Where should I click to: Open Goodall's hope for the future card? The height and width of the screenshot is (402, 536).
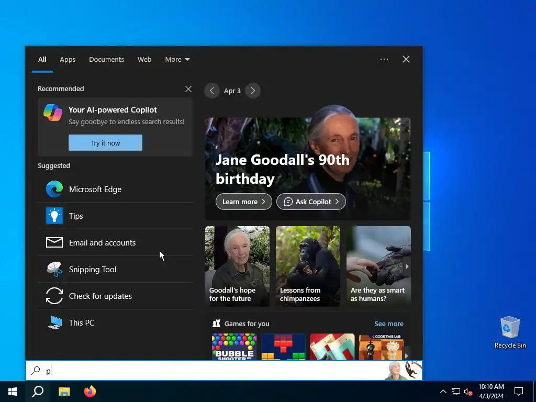pos(237,266)
